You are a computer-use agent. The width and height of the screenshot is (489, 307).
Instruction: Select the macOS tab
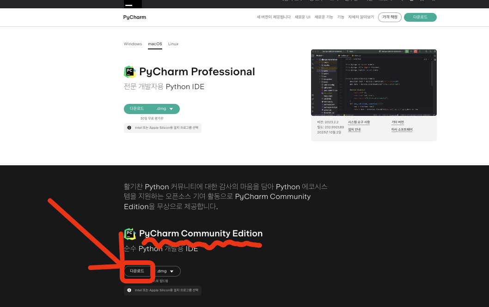pos(155,44)
